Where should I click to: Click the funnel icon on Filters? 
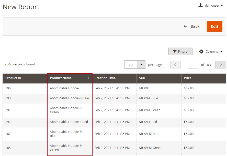(175, 51)
